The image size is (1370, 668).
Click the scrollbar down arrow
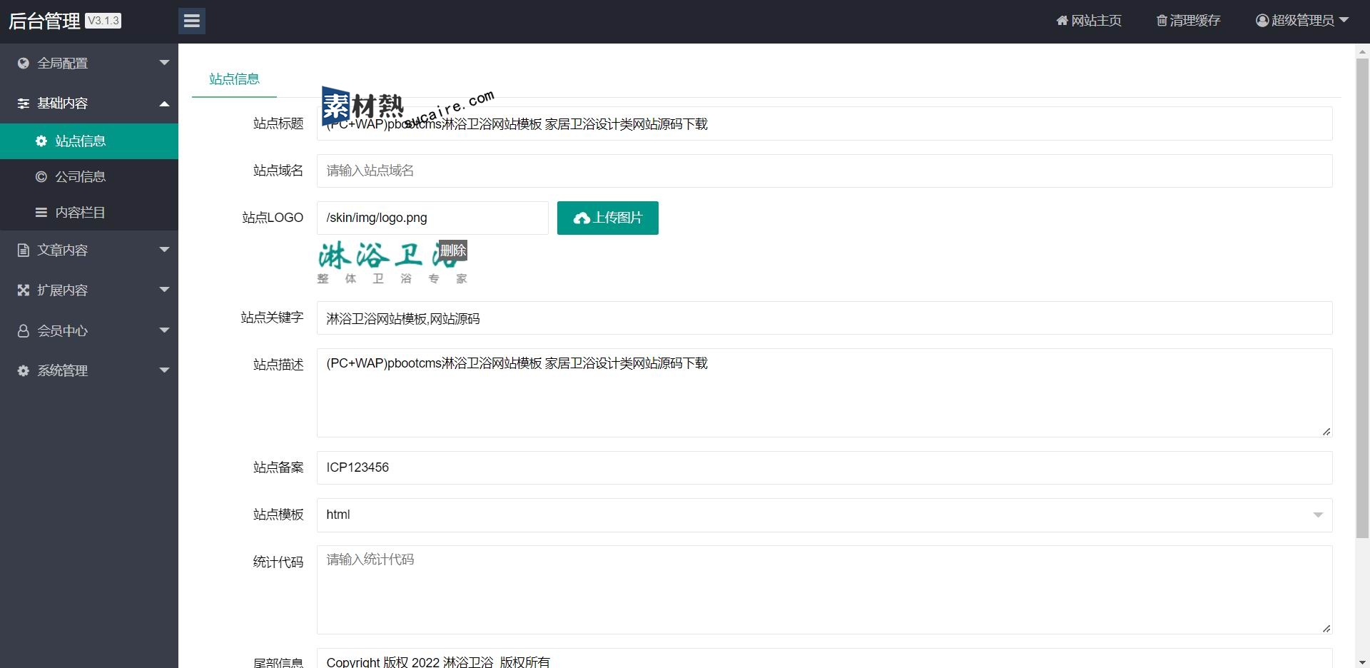point(1362,662)
